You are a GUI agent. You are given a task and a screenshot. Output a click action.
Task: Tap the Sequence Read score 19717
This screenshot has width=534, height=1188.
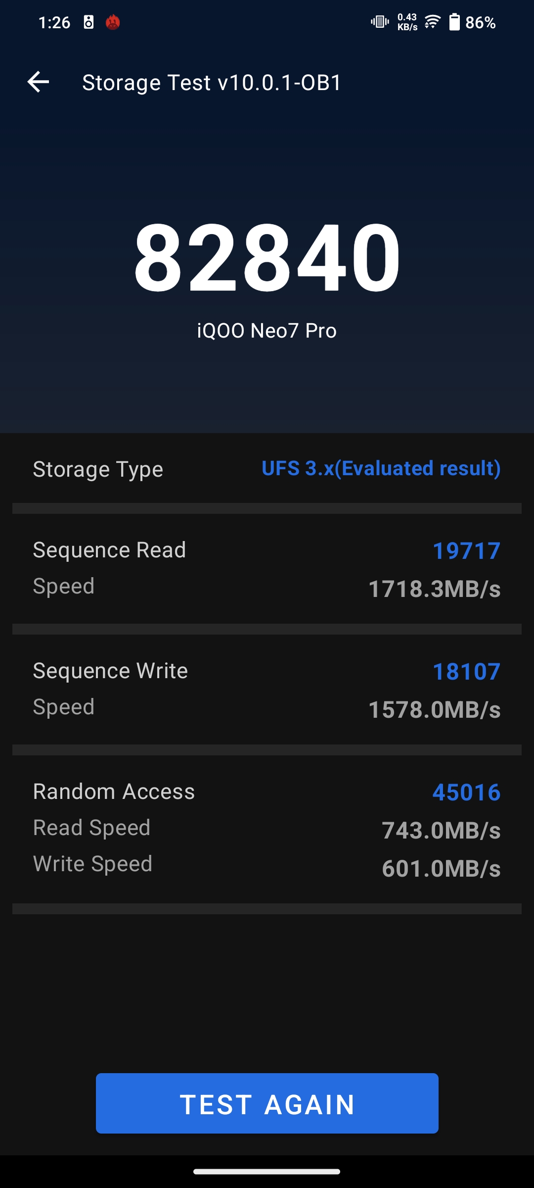click(x=466, y=551)
